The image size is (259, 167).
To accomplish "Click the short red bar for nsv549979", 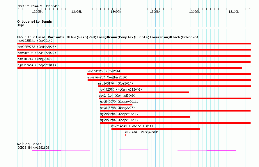I will [x=116, y=105].
